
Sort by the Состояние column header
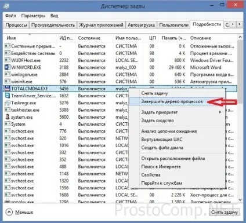click(95, 38)
